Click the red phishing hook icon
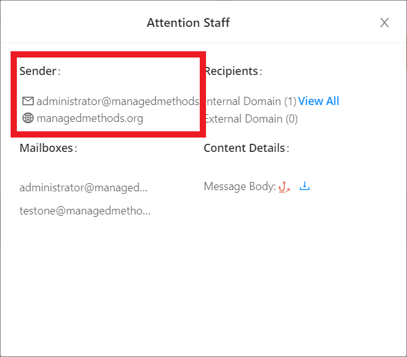 [284, 186]
